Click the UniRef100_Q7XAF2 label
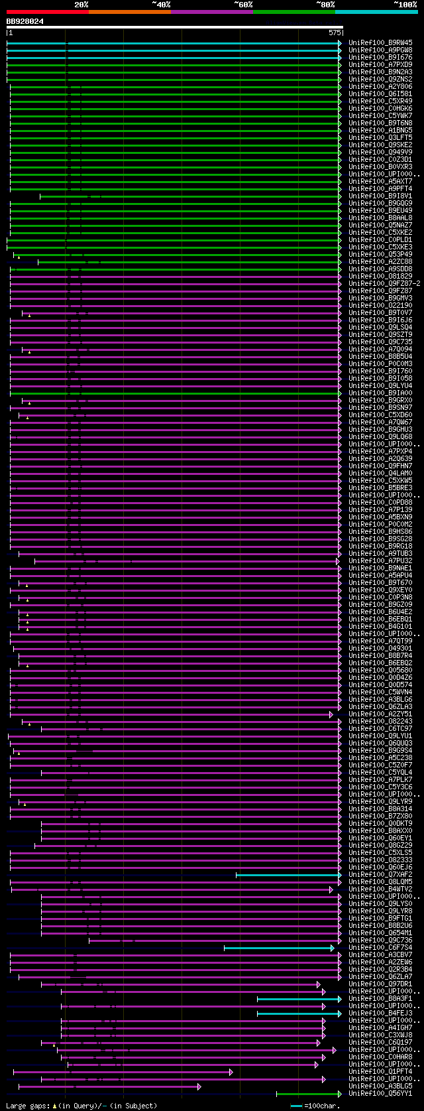424x1111 pixels. 380,874
